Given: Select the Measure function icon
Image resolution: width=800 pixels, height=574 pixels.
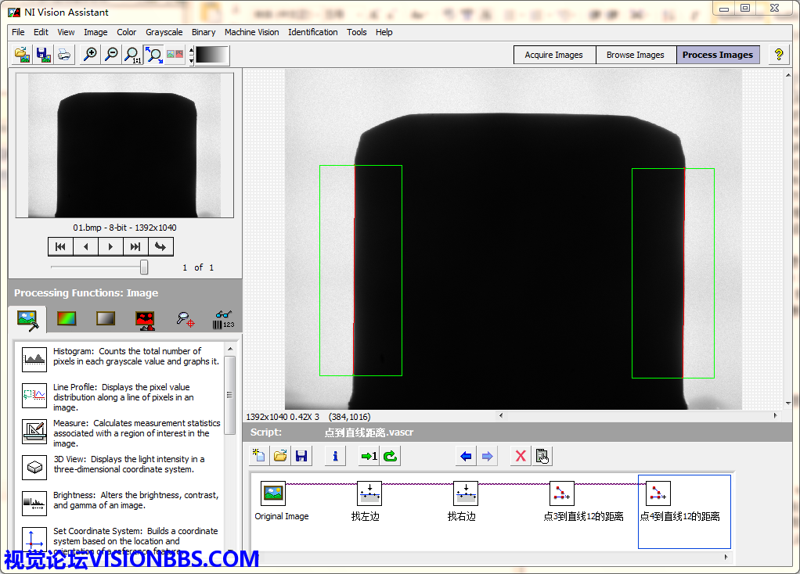Looking at the screenshot, I should (34, 431).
